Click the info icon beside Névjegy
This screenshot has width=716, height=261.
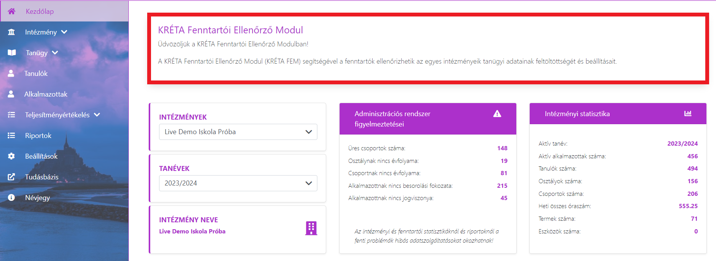click(x=11, y=197)
